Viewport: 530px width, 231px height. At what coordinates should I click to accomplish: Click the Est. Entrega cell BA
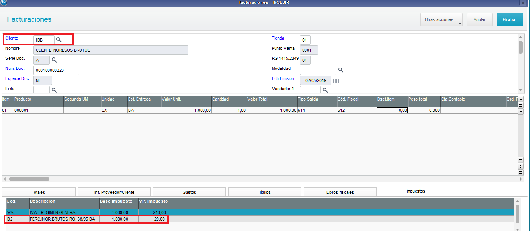pos(144,110)
